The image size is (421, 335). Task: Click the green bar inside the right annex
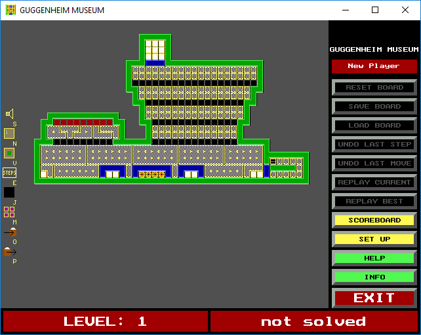pyautogui.click(x=283, y=168)
